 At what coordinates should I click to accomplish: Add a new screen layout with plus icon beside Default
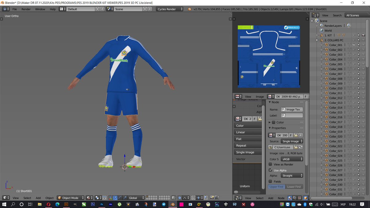pyautogui.click(x=97, y=9)
